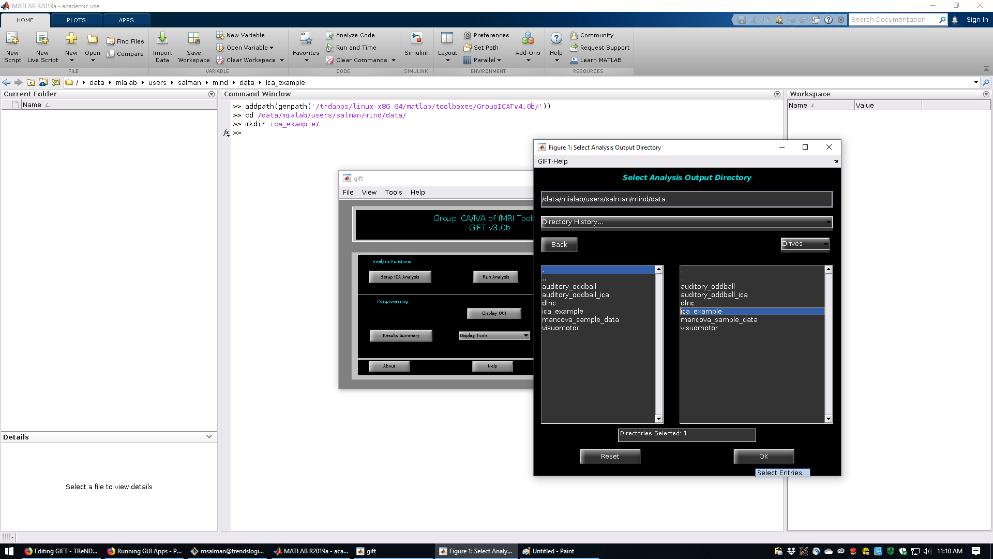Open the Workspace panel actions menu
Image resolution: width=993 pixels, height=559 pixels.
point(986,94)
